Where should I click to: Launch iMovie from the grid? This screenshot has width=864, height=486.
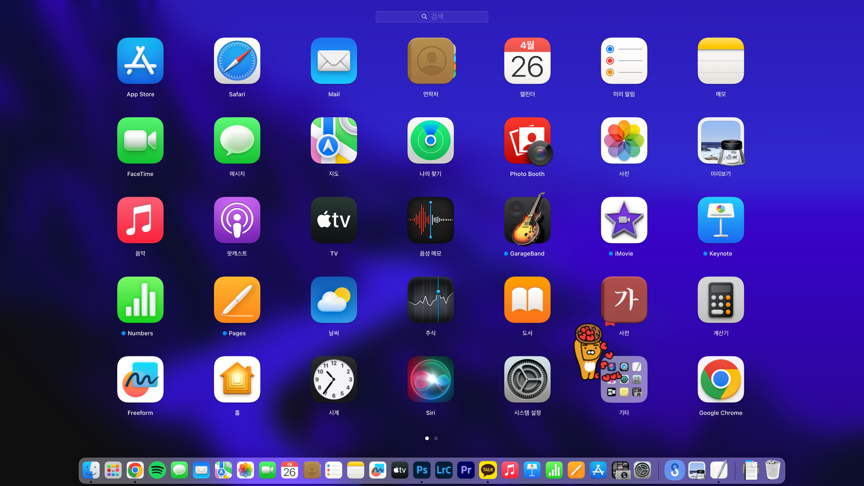point(624,220)
